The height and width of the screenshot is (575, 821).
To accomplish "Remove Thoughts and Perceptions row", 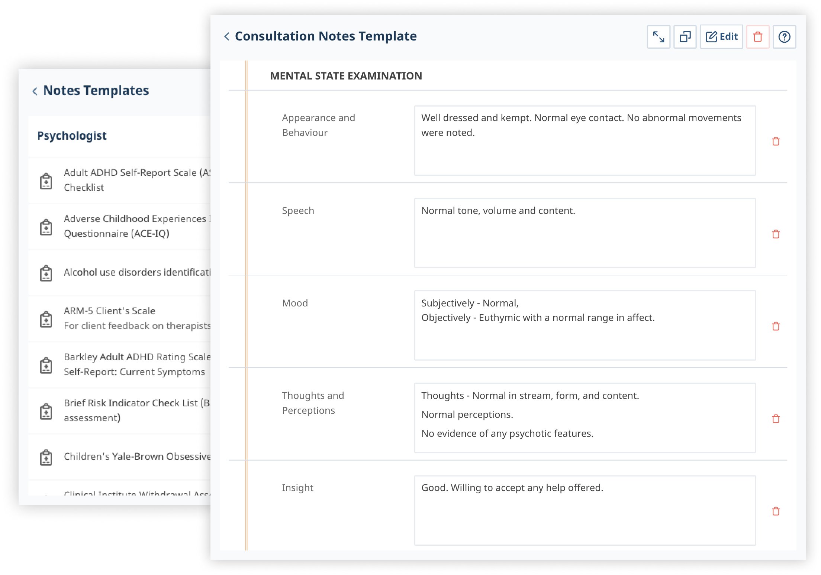I will (x=776, y=419).
